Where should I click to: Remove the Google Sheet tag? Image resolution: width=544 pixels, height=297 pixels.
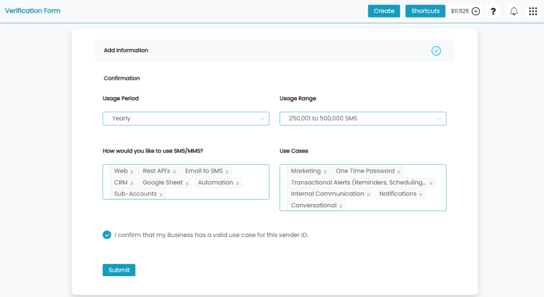[187, 183]
